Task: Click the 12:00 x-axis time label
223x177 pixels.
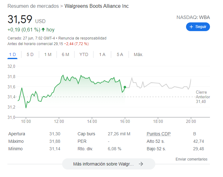Action: pos(59,121)
